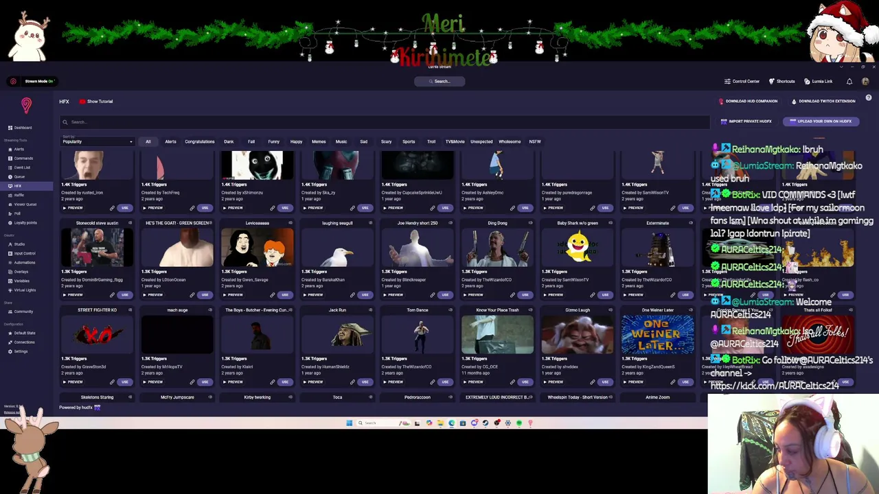Click Show Tutorial link
This screenshot has height=494, width=879.
click(96, 102)
